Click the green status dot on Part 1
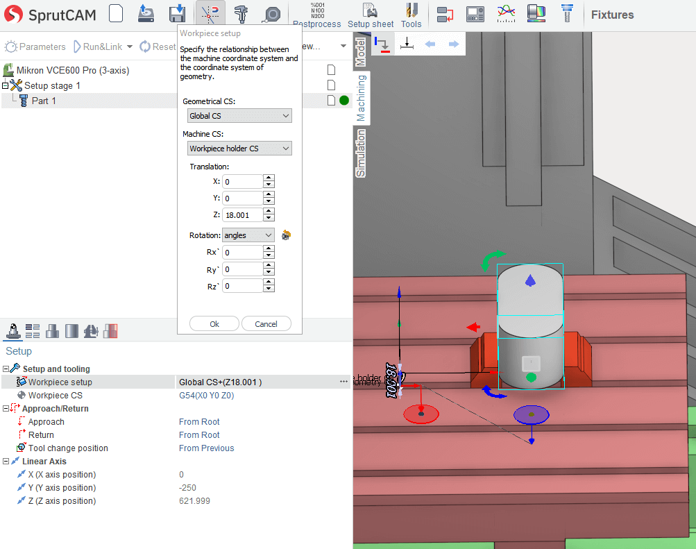Image resolution: width=696 pixels, height=549 pixels. click(343, 101)
